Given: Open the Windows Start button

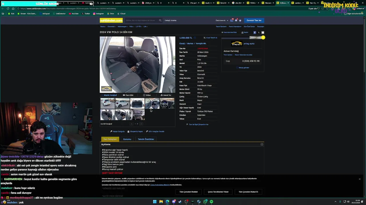Looking at the screenshot, I should tap(155, 202).
